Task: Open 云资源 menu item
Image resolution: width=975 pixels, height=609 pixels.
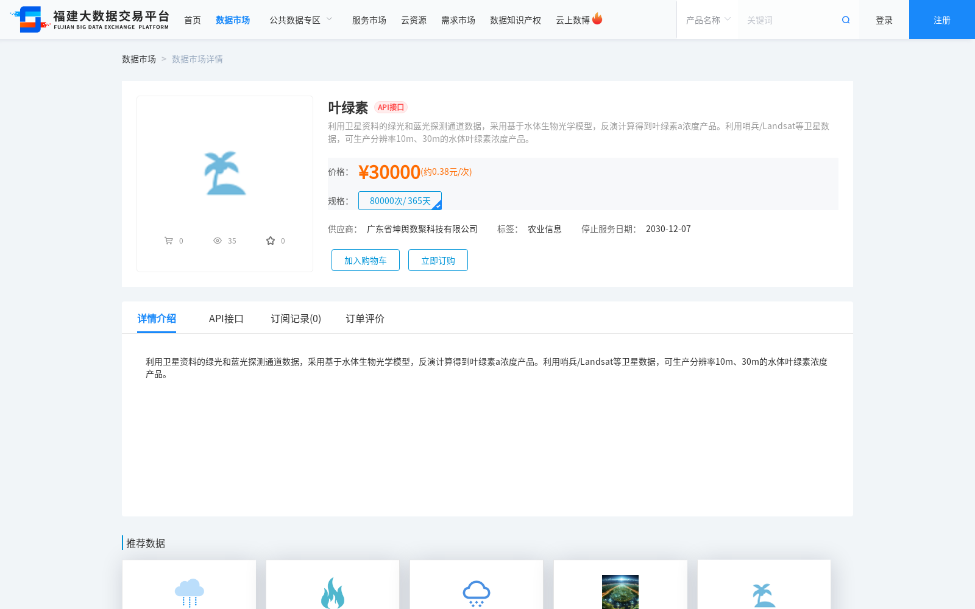Action: pyautogui.click(x=414, y=20)
